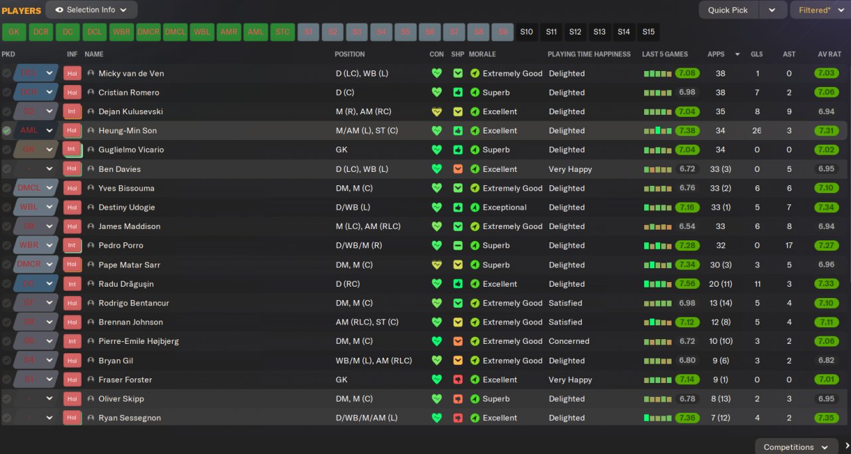Screen dimensions: 851x454
Task: Click person icon beside Yves Bissouma
Action: 91,188
